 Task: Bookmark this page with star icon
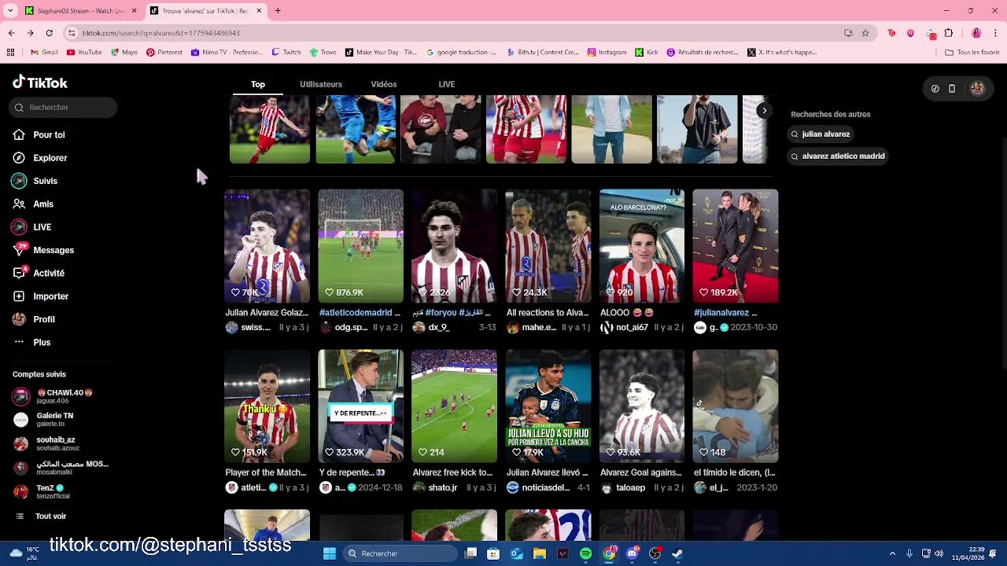coord(865,33)
